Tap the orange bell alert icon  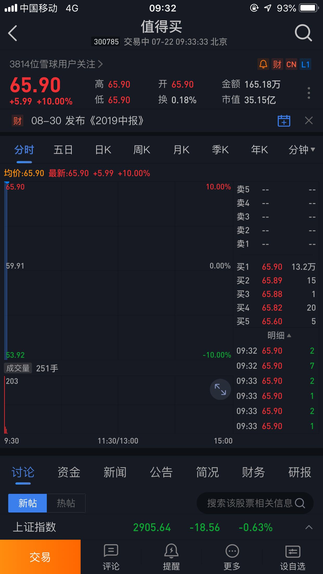(x=263, y=64)
